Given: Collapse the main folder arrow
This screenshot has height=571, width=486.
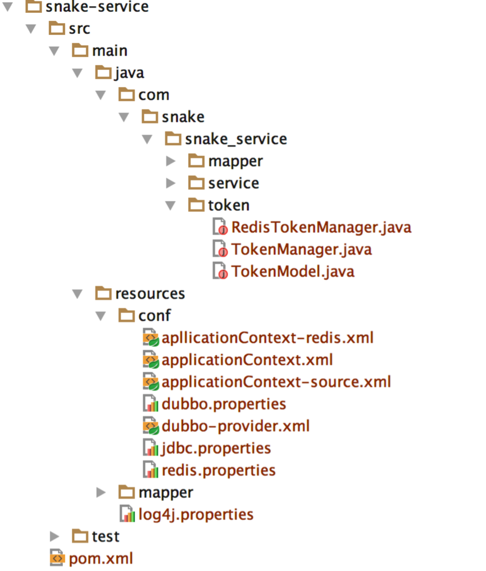Looking at the screenshot, I should [x=54, y=51].
